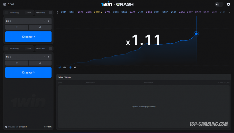Screen dimensions: 234x133
Task: Click the first blue Ставка button
Action: tap(28, 37)
